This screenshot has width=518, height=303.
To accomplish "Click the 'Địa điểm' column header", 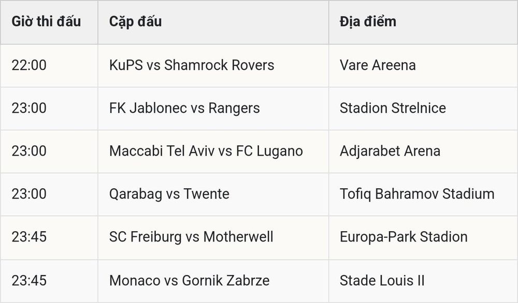I will [368, 22].
